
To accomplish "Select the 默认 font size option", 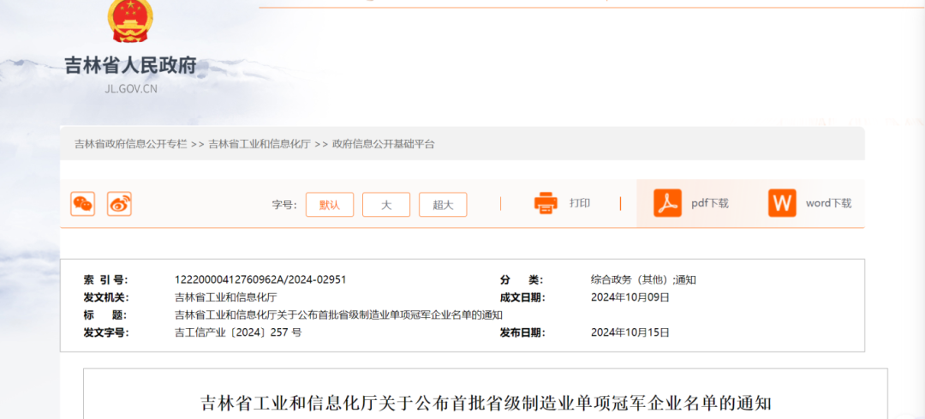I will [x=330, y=205].
